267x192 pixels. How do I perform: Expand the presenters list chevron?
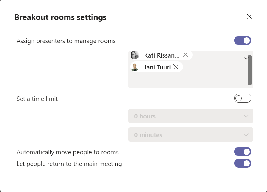tap(246, 58)
